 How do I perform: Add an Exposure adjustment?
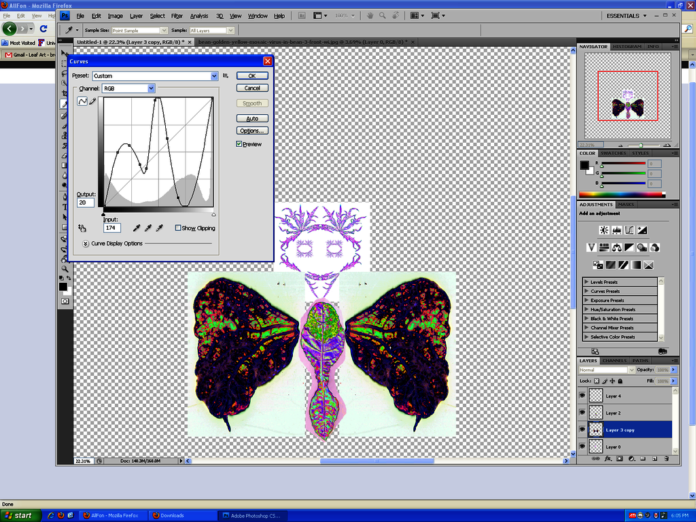tap(642, 230)
